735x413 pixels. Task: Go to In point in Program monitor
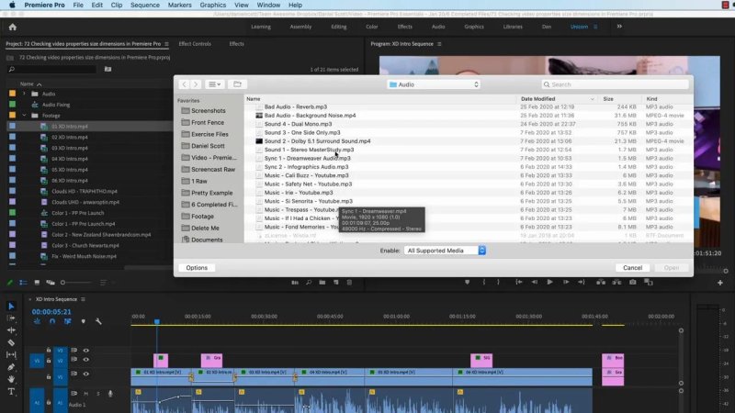(x=519, y=282)
